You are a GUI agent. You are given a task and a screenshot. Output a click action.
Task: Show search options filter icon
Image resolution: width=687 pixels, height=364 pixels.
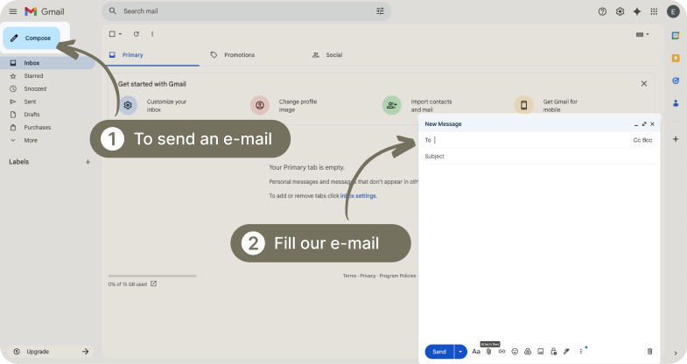click(380, 11)
